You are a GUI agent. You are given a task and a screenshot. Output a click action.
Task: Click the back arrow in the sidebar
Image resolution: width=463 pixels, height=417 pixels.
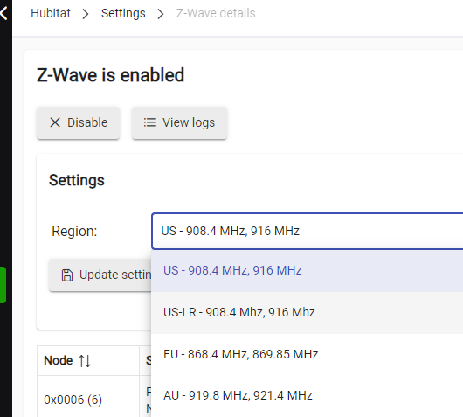[3, 13]
